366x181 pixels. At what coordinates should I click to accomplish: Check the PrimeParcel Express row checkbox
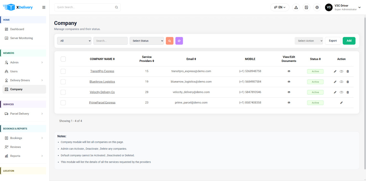[x=63, y=103]
